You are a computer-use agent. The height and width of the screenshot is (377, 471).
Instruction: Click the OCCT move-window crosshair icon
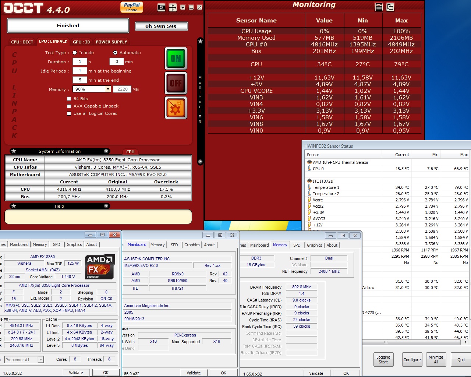173,7
